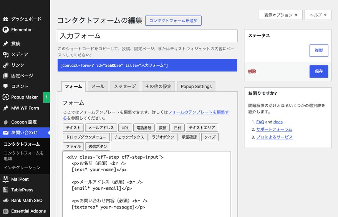Insert a テキストエリア tag
The image size is (338, 217).
tap(202, 128)
